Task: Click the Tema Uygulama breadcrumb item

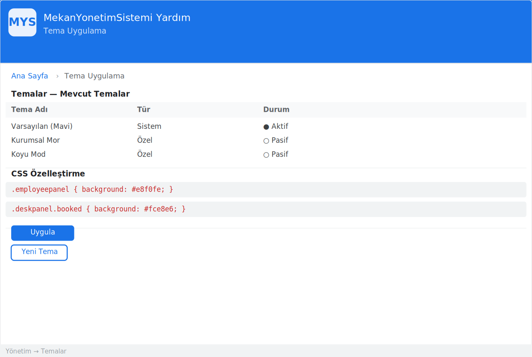Action: [x=94, y=76]
